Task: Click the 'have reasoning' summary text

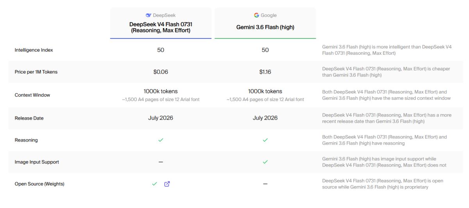Action: click(x=385, y=140)
